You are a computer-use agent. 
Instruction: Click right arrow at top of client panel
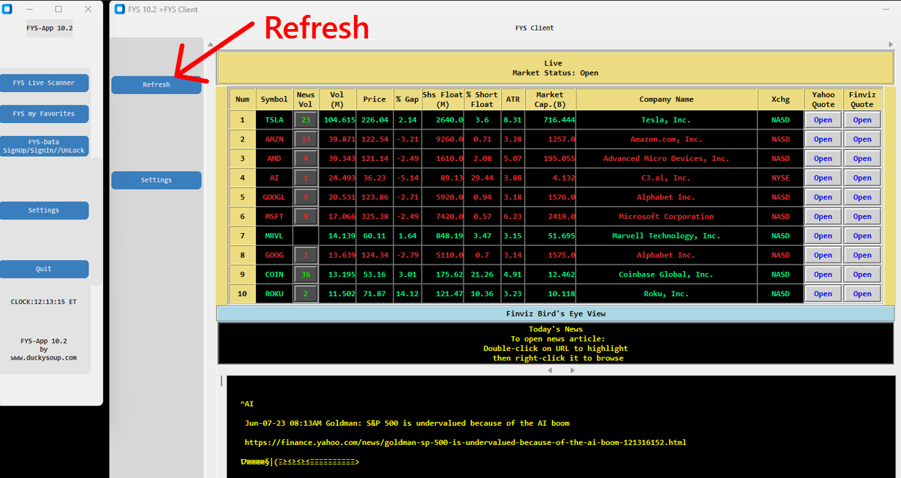(891, 45)
